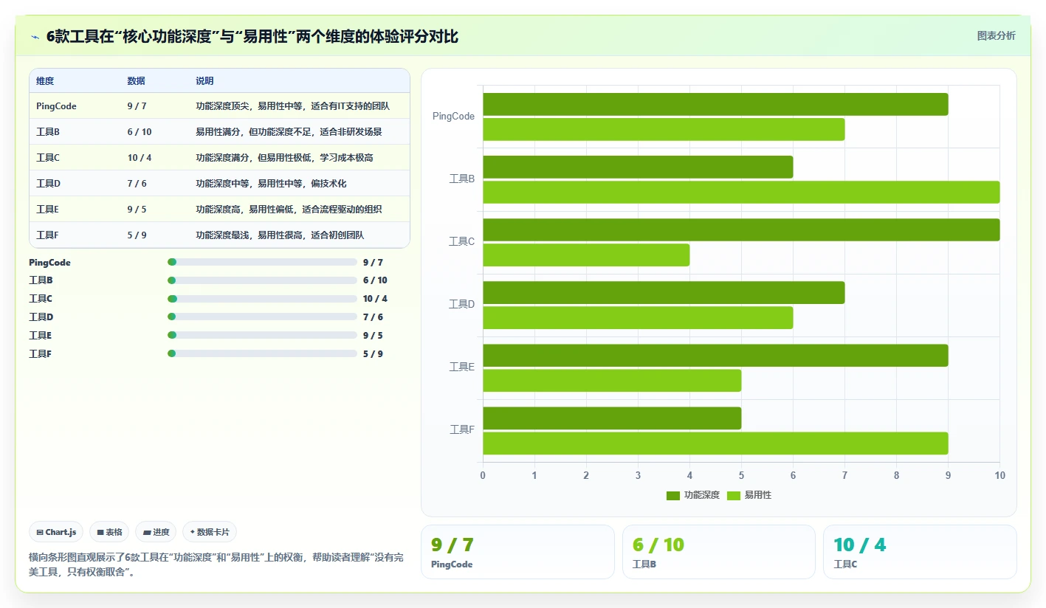Click the 工具F progress bar
The width and height of the screenshot is (1046, 608).
coord(263,353)
